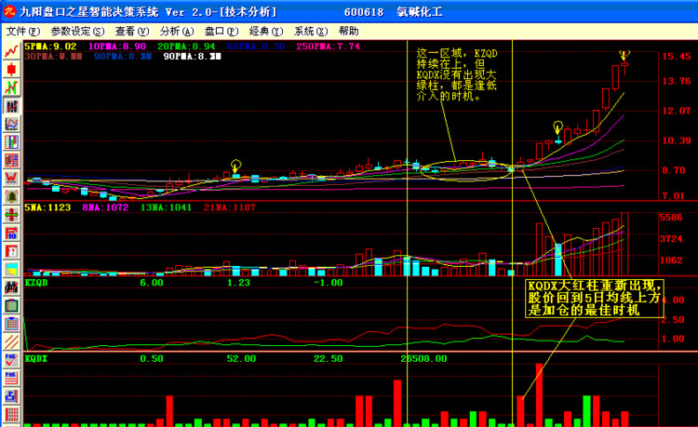This screenshot has width=698, height=427.
Task: Click the 20PMA:8.94 label
Action: (186, 47)
